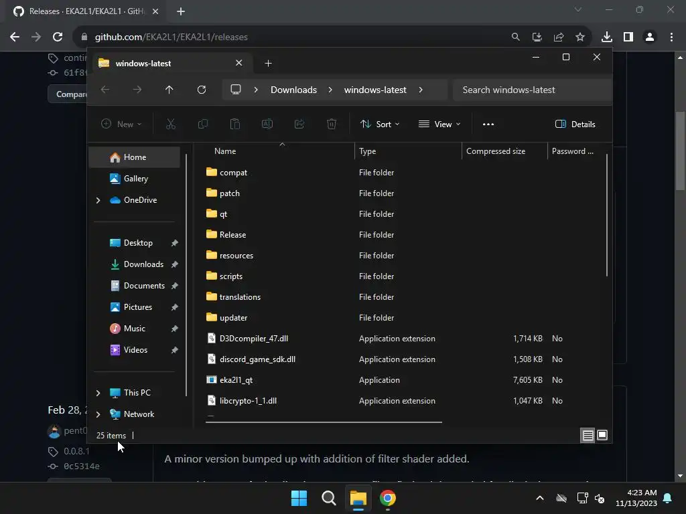Expand chevron after Downloads in breadcrumb
Screen dimensions: 686x514
(330, 90)
